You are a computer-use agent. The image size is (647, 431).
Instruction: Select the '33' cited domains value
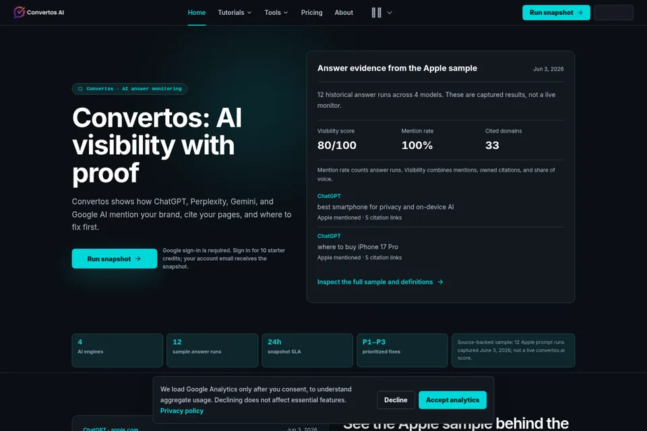coord(492,145)
